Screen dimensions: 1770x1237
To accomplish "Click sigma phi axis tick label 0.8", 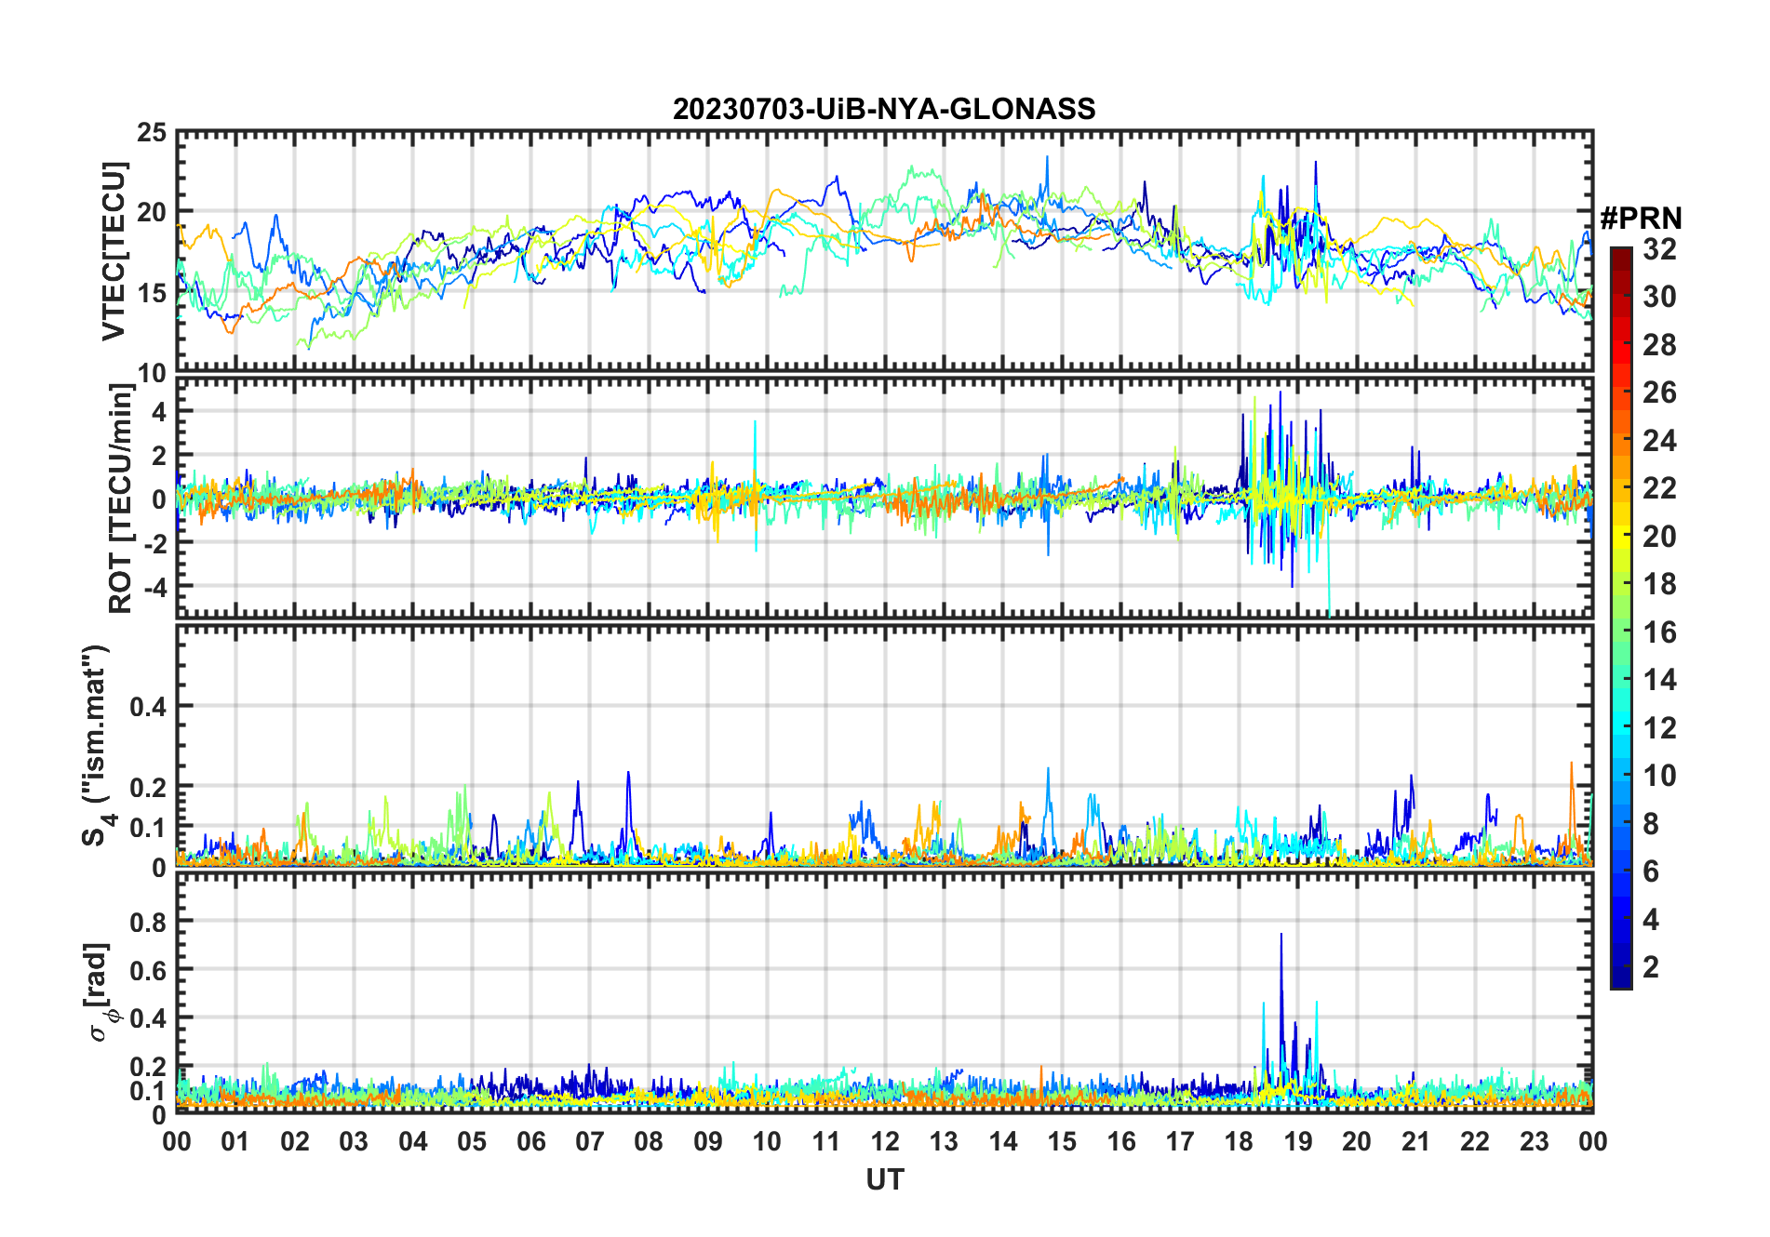I will click(149, 922).
